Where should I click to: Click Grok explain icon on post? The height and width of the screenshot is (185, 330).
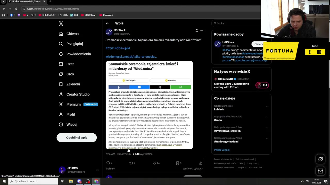197,30
